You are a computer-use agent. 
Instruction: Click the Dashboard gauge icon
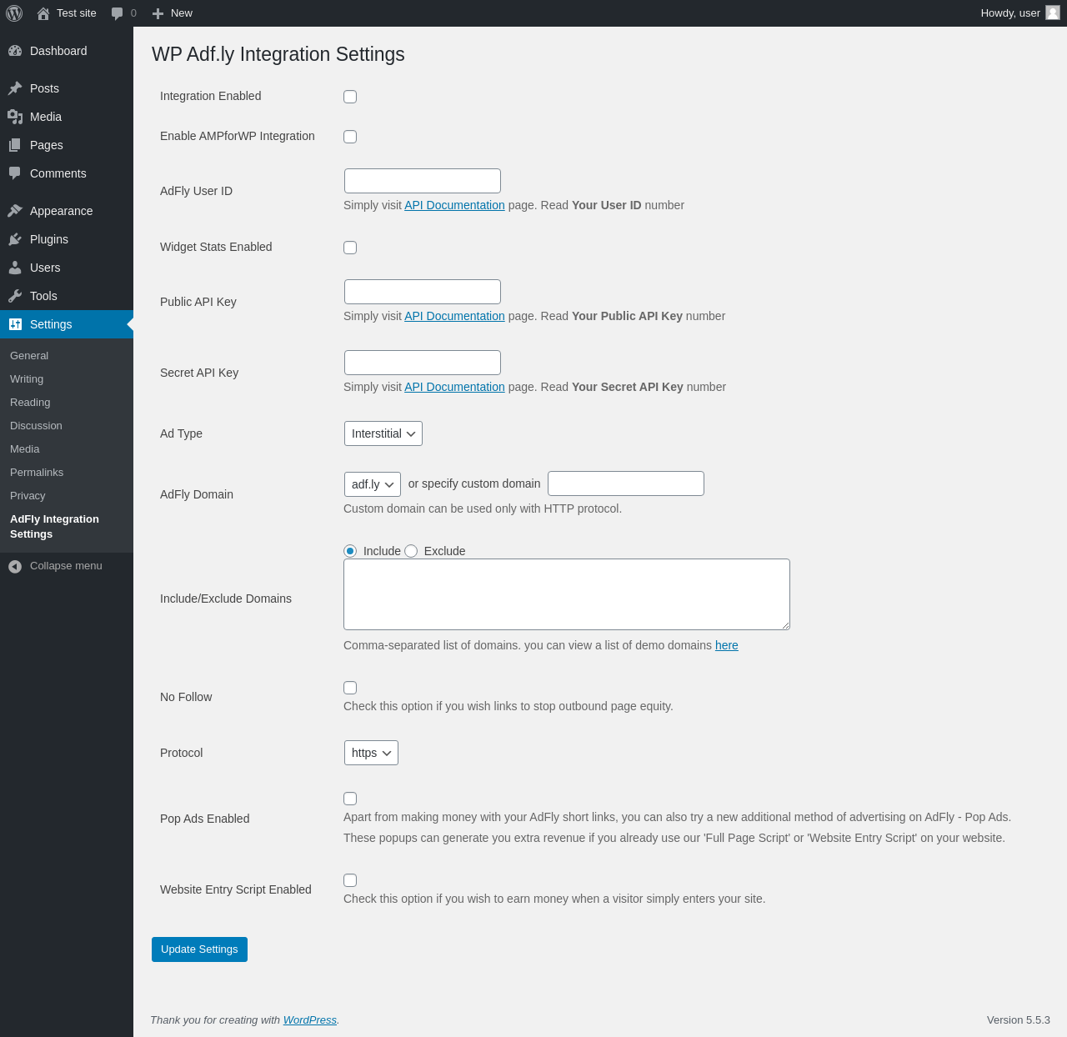click(15, 51)
